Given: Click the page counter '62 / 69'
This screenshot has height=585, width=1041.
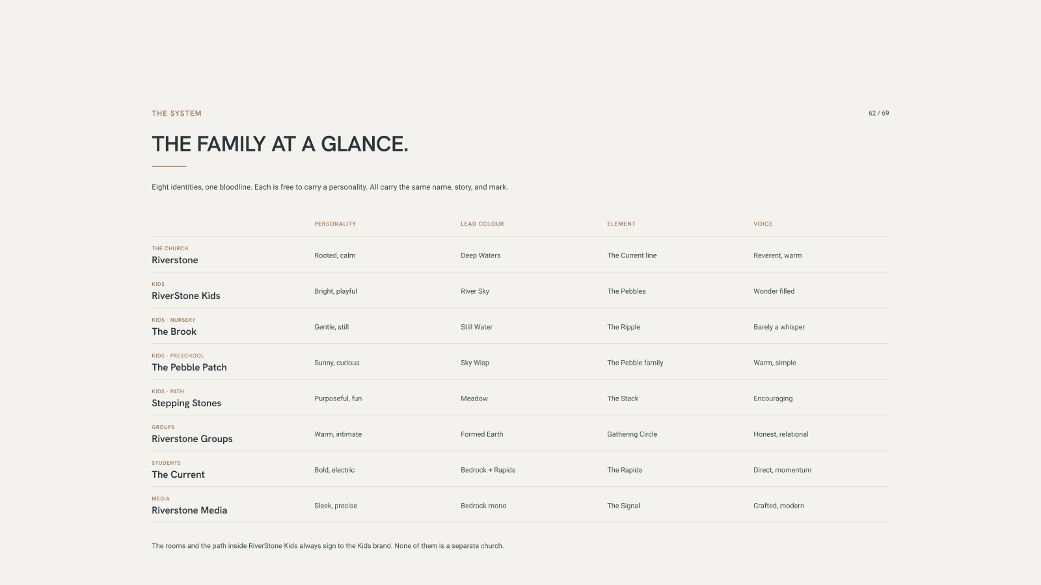Looking at the screenshot, I should click(x=878, y=113).
